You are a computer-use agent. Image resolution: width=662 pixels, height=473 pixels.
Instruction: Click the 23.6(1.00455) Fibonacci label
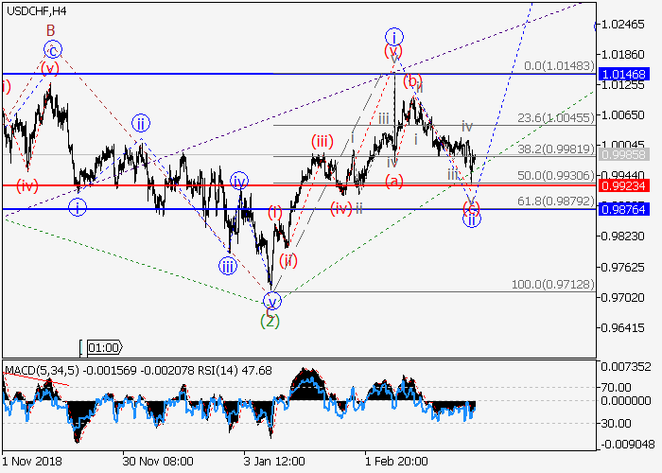point(555,118)
